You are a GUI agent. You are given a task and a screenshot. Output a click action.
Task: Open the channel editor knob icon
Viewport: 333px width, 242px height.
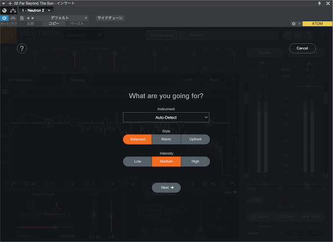[x=4, y=10]
